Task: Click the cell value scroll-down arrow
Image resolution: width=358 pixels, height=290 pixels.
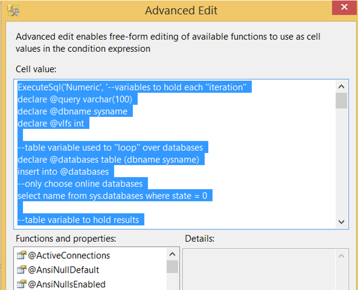Action: click(x=342, y=221)
